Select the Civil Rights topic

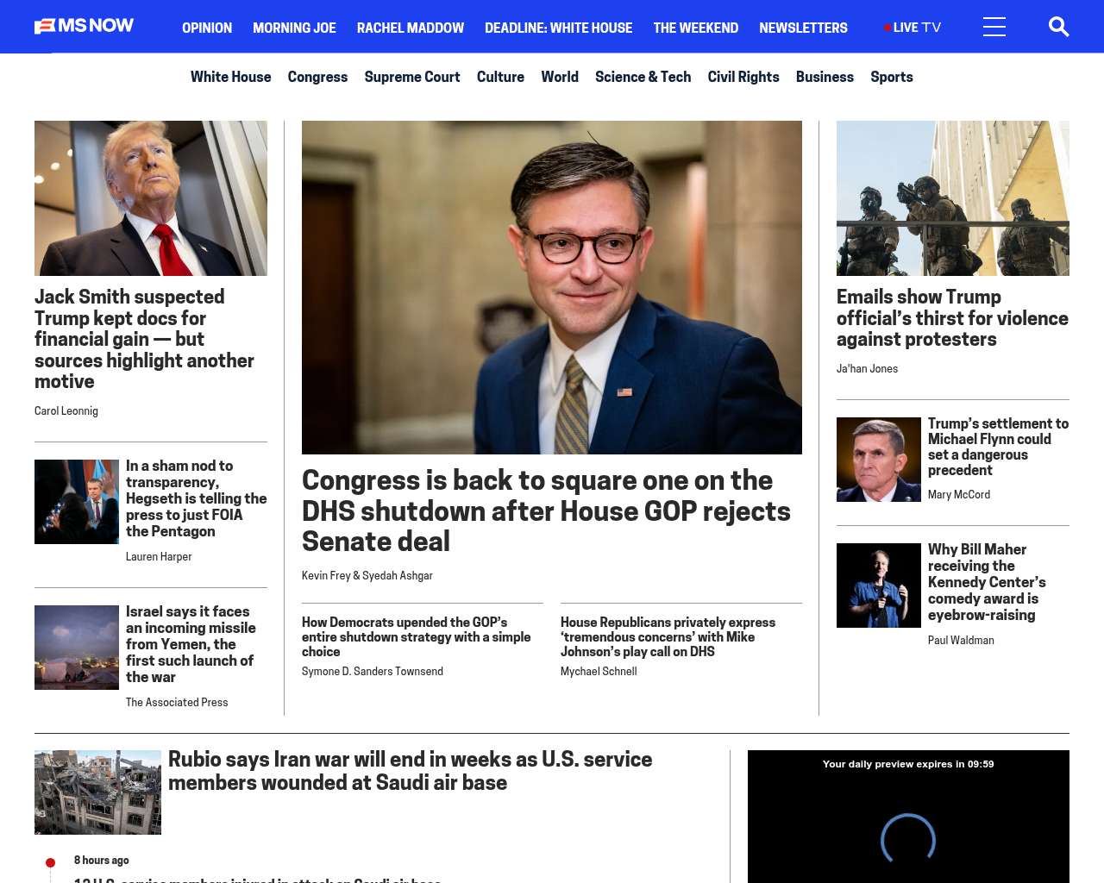coord(743,77)
